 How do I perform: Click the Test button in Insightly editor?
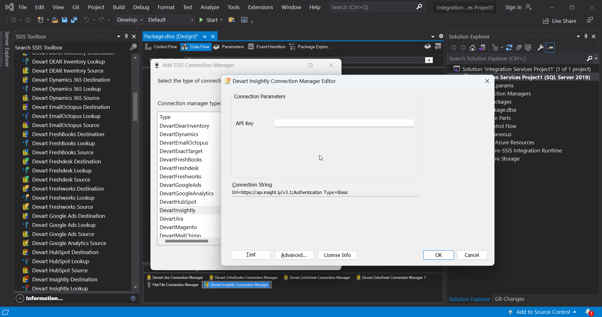(x=251, y=255)
